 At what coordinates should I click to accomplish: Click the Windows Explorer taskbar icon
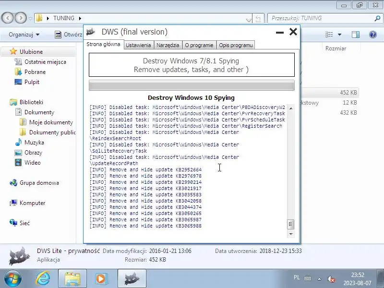coord(72,279)
